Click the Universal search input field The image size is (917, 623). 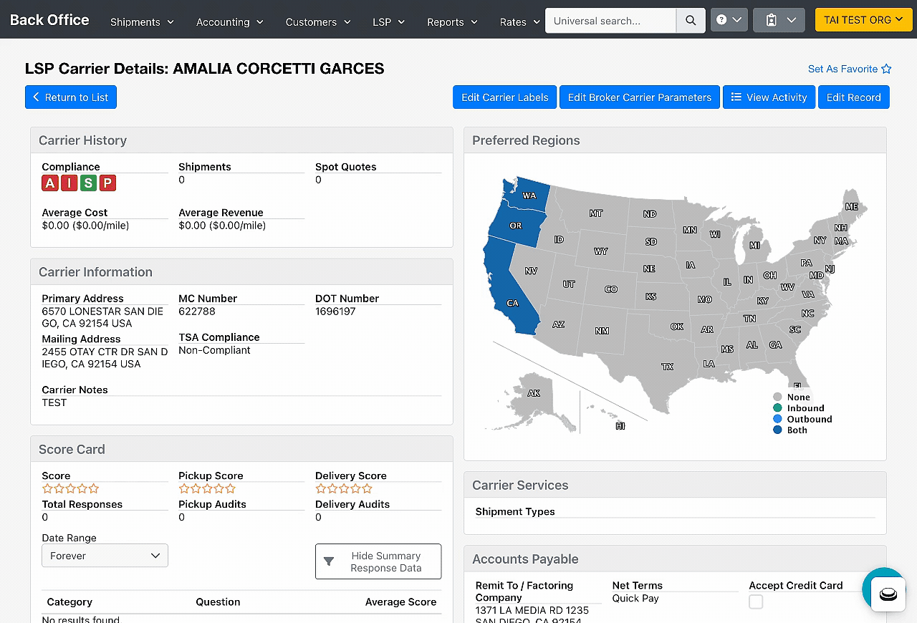click(x=610, y=21)
